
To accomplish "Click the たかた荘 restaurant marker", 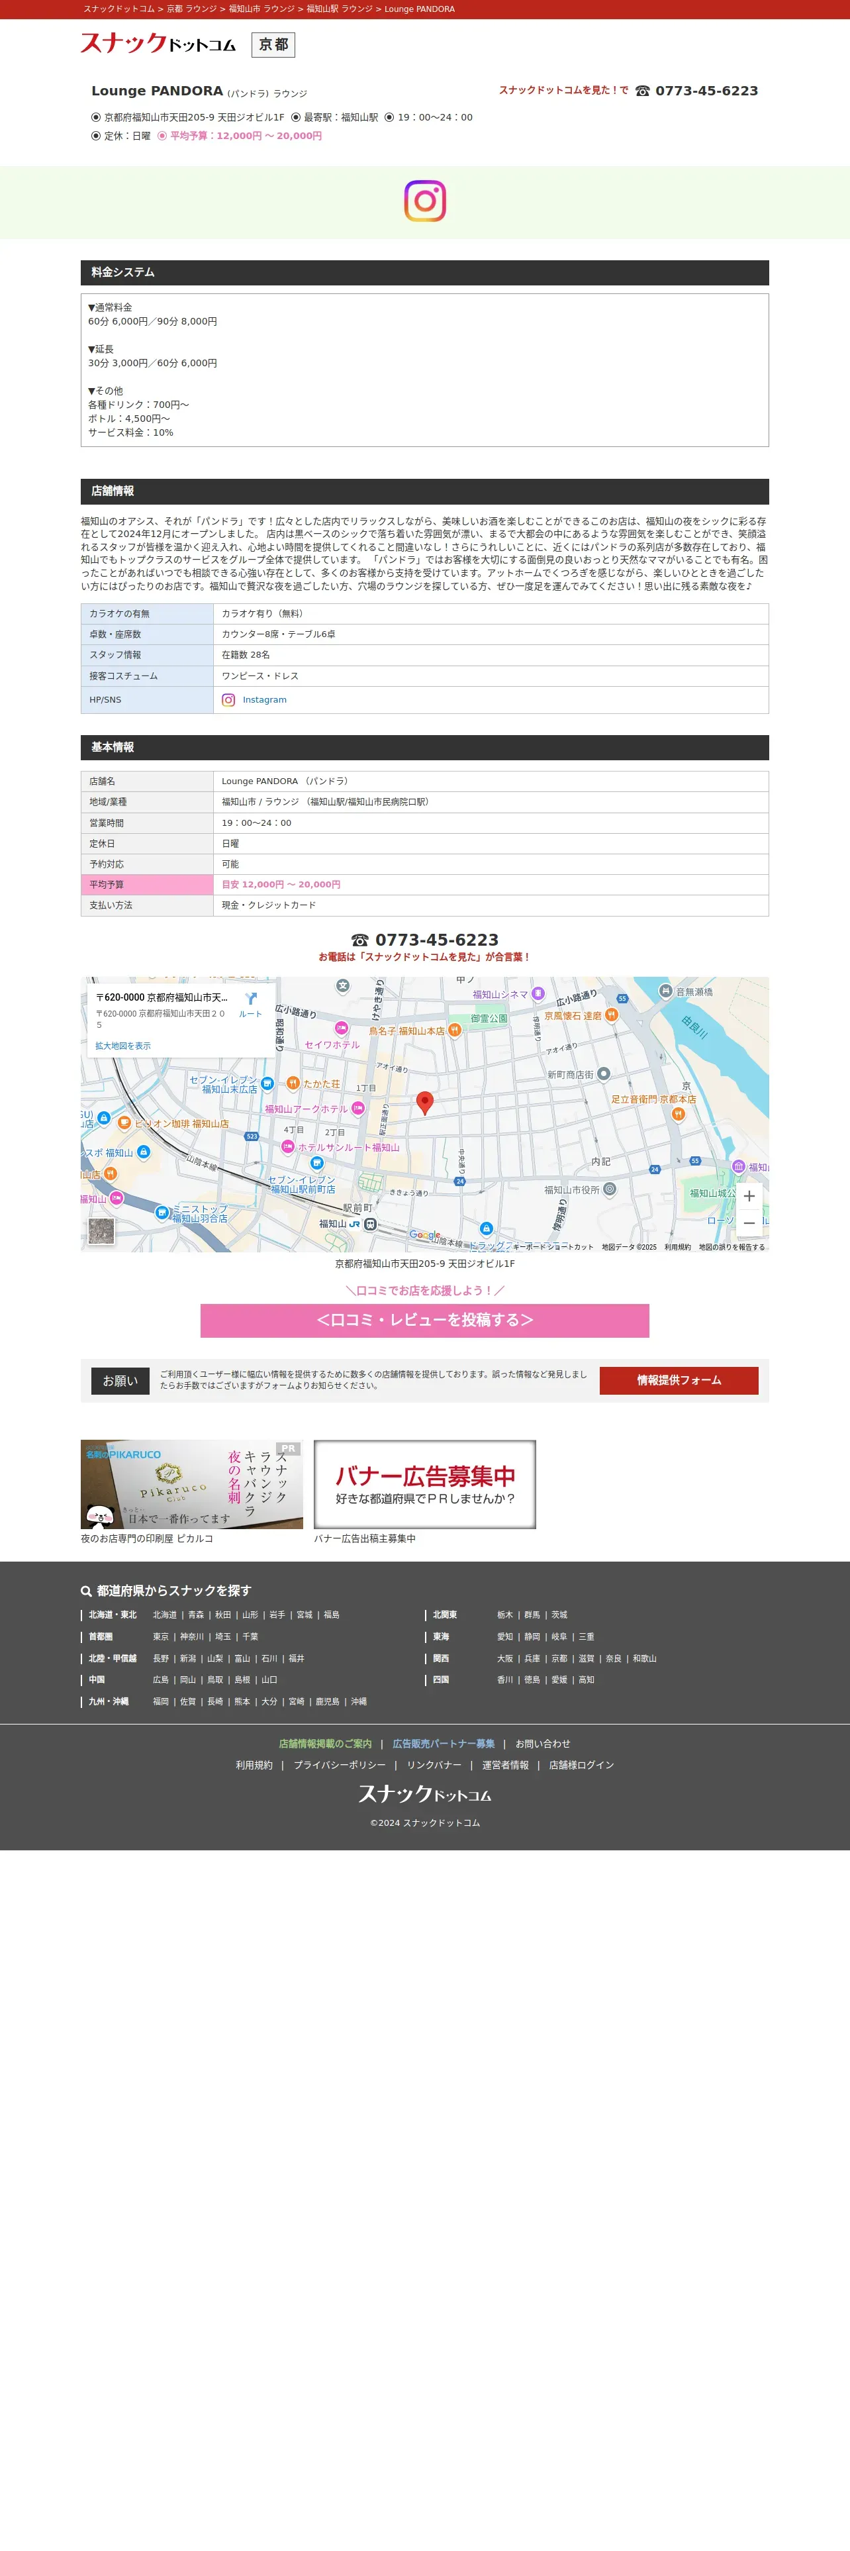I will (x=293, y=1083).
